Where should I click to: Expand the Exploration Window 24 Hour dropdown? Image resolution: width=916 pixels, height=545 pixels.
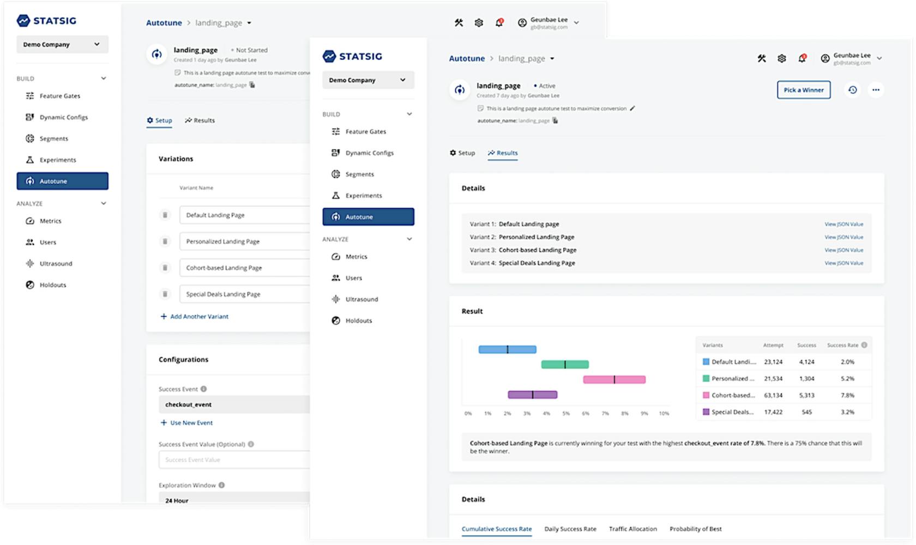coord(234,500)
